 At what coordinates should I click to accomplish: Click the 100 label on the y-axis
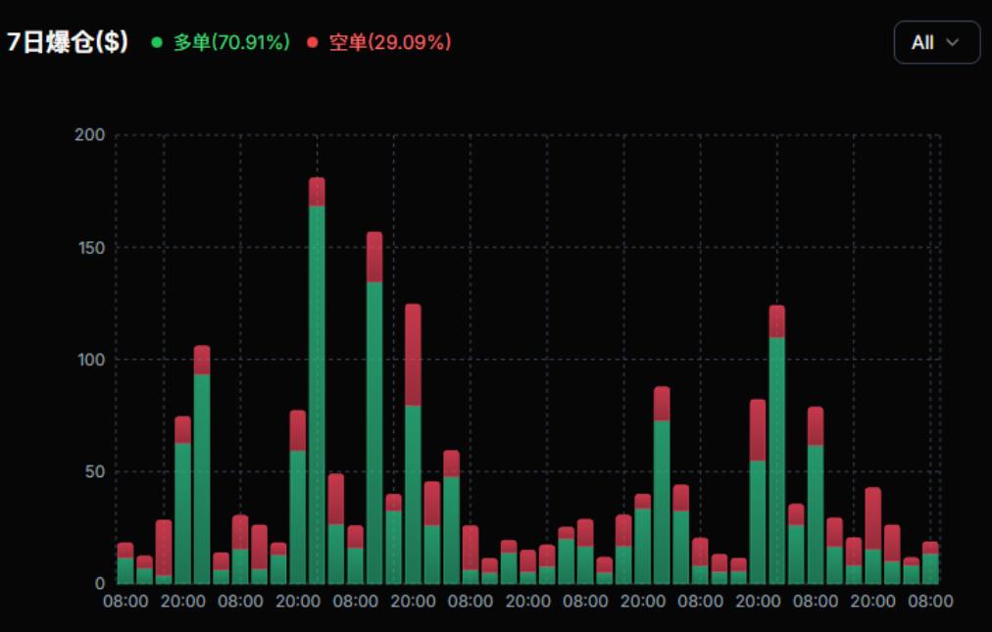[x=89, y=360]
